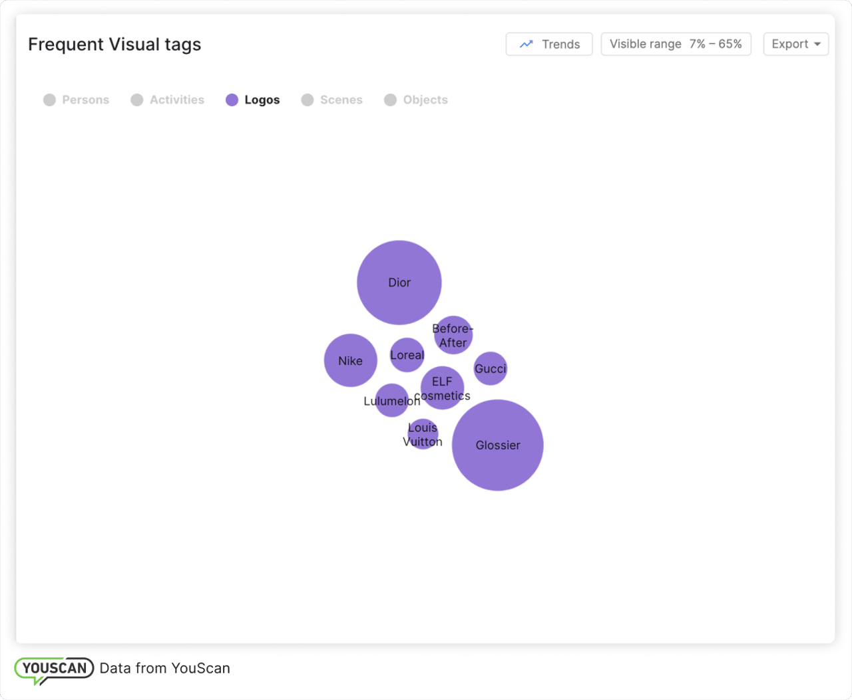Click the Glossier bubble
This screenshot has width=852, height=700.
498,445
